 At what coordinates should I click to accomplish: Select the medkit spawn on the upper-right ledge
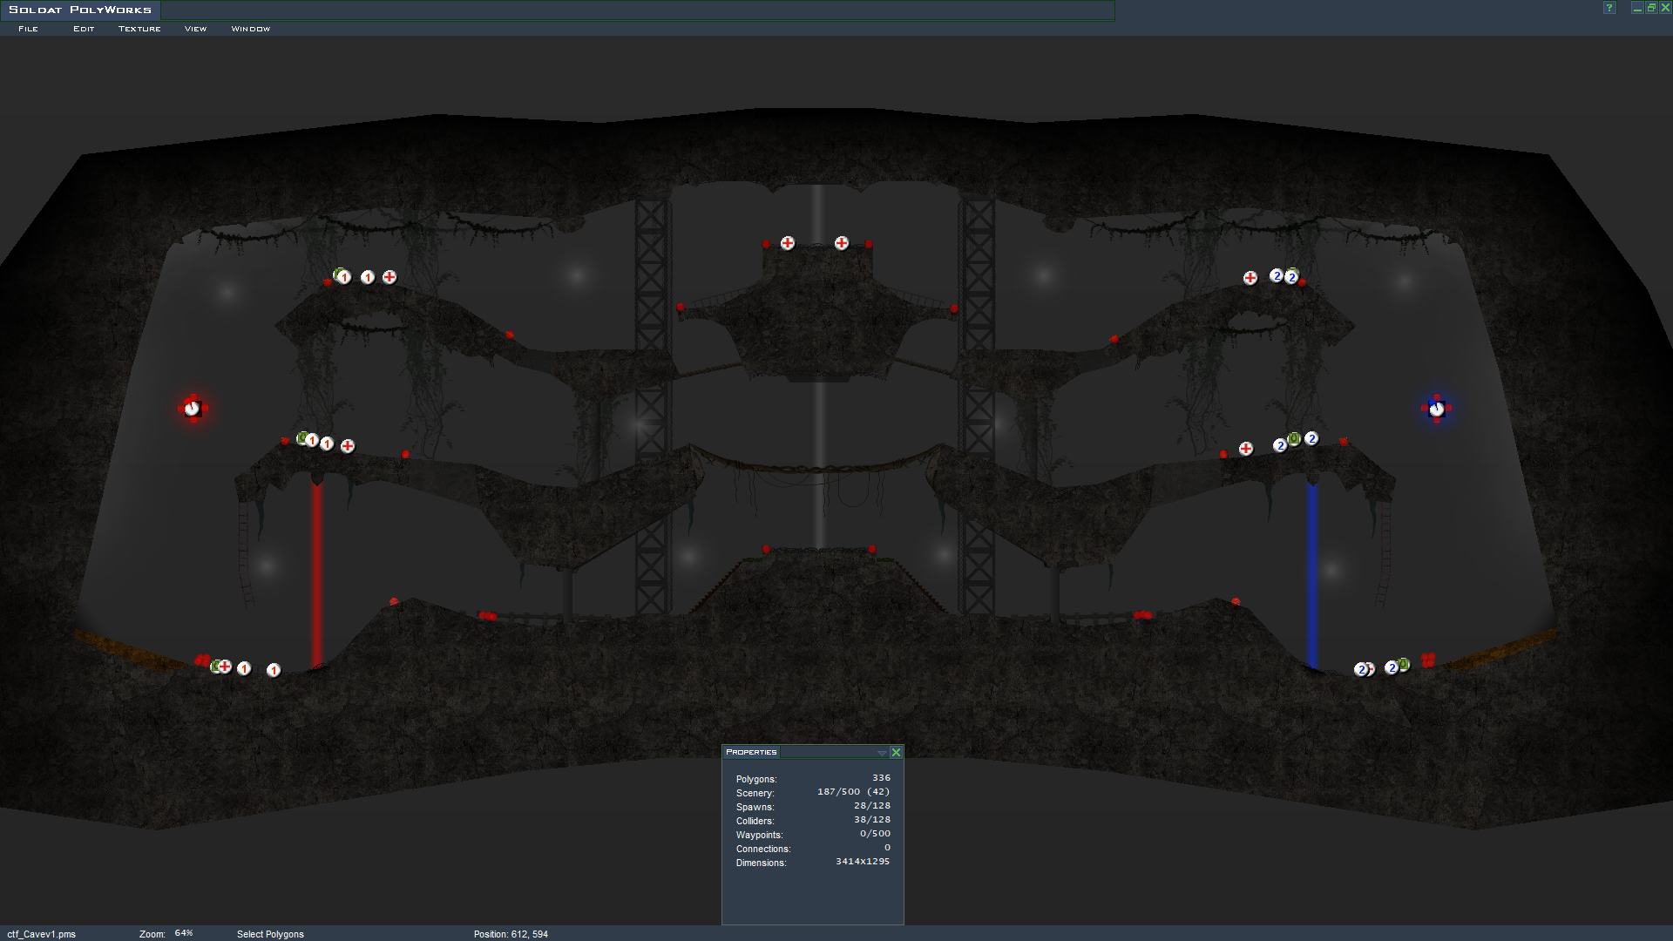click(x=1250, y=278)
